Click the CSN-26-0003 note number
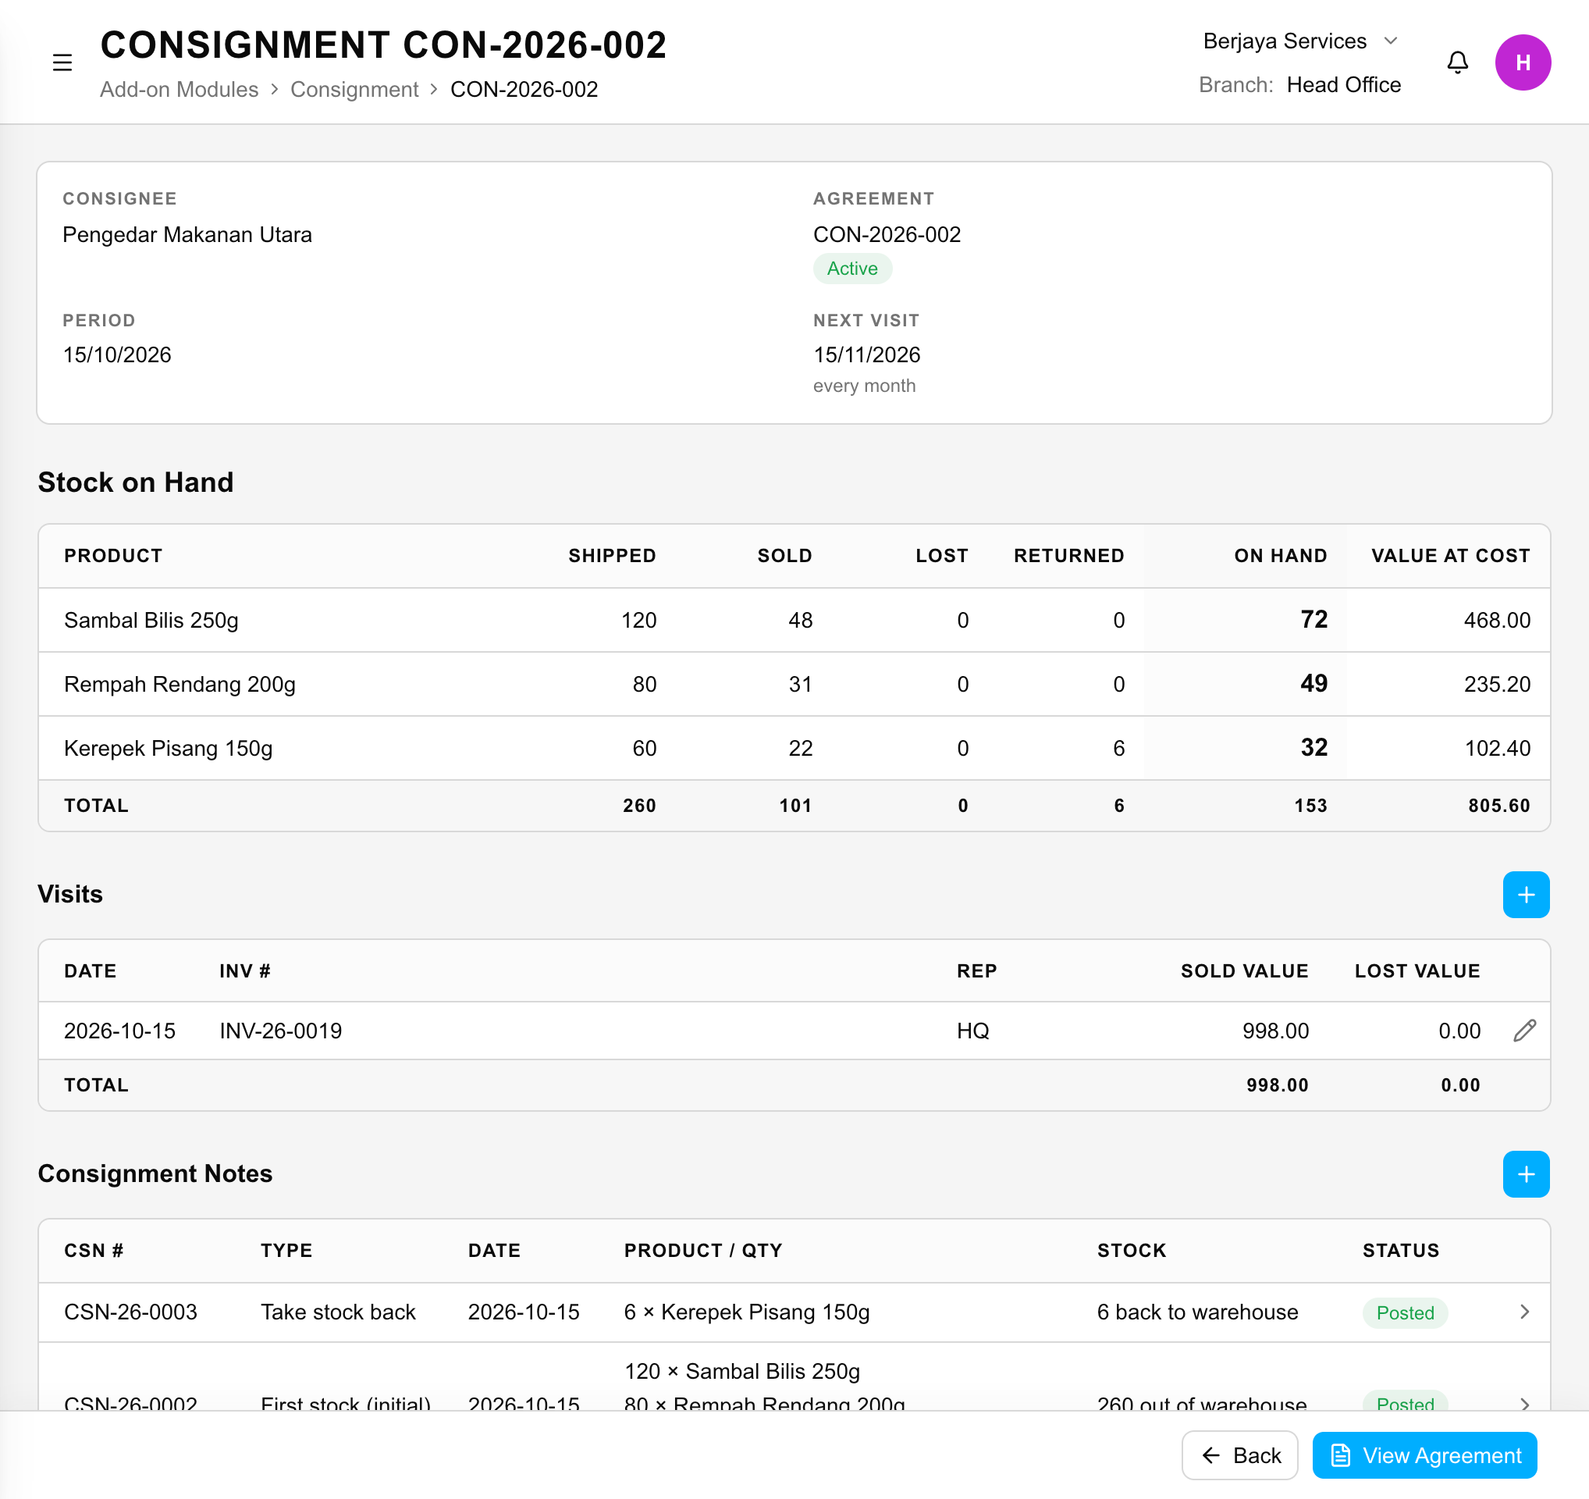Viewport: 1589px width, 1499px height. pyautogui.click(x=130, y=1312)
